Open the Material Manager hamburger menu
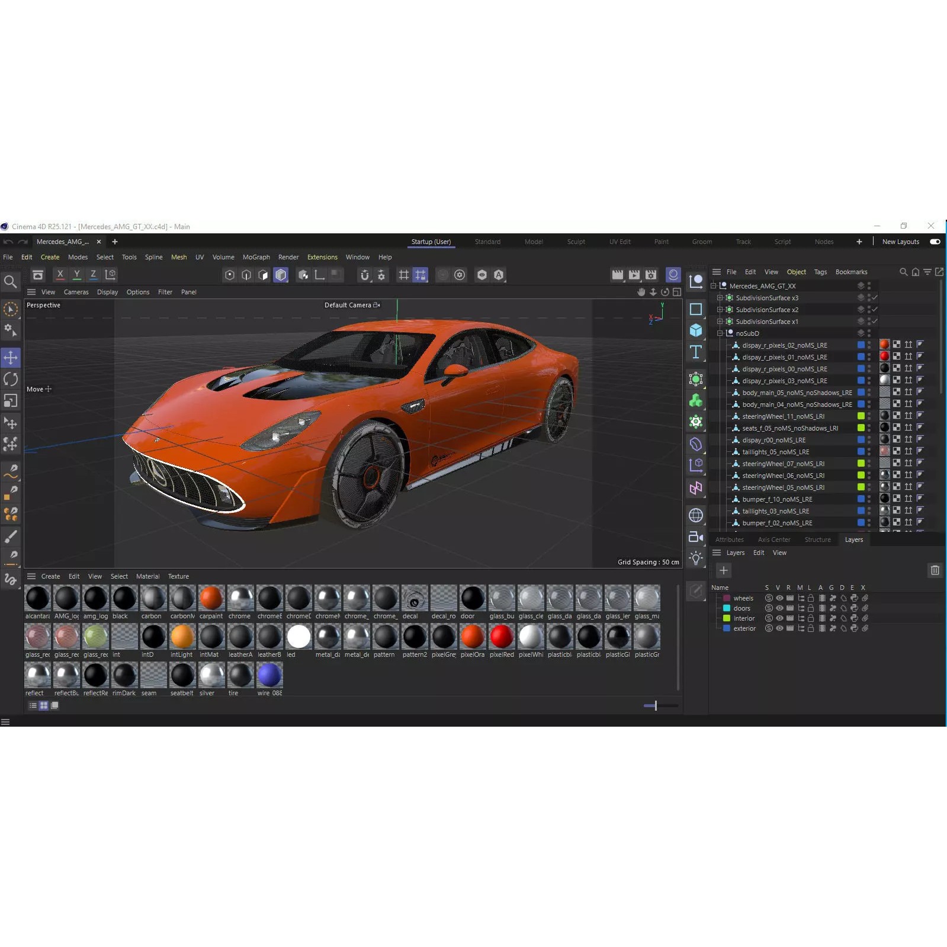Viewport: 947px width, 947px height. pyautogui.click(x=31, y=576)
